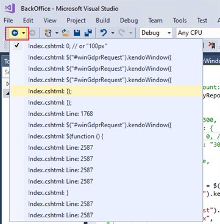The image size is (220, 224).
Task: Click the New Project toolbar icon
Action: coord(48,33)
